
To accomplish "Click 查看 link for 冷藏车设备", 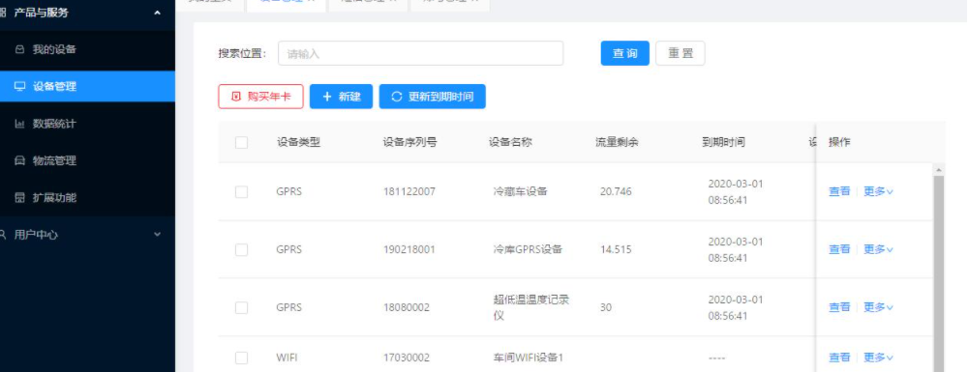I will [x=839, y=192].
